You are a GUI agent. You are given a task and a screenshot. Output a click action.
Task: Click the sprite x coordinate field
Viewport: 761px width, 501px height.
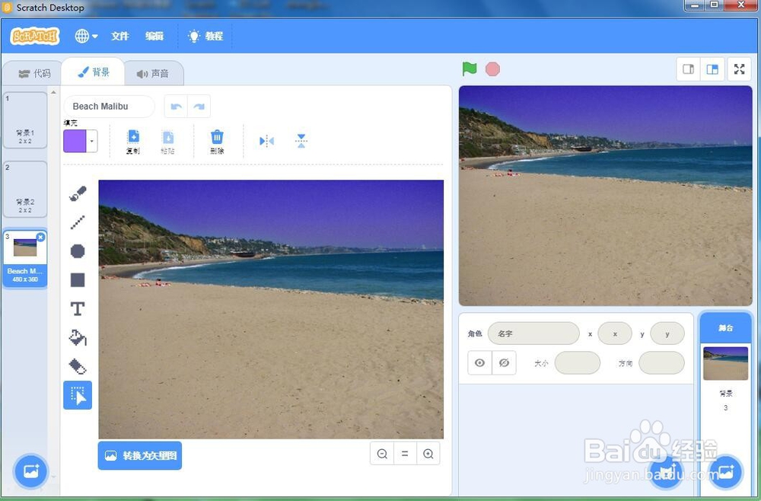click(x=615, y=333)
